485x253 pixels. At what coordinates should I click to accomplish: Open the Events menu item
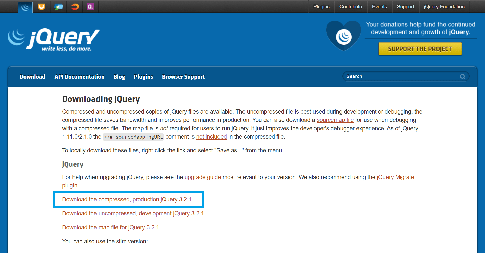click(x=379, y=7)
